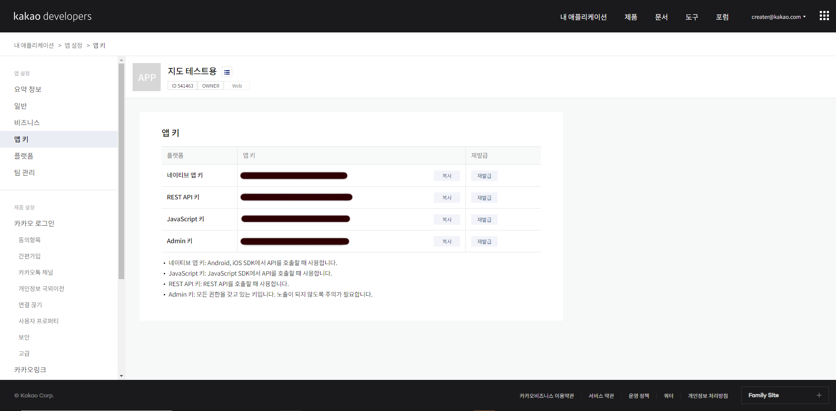Open the apps grid icon
836x411 pixels.
(824, 16)
